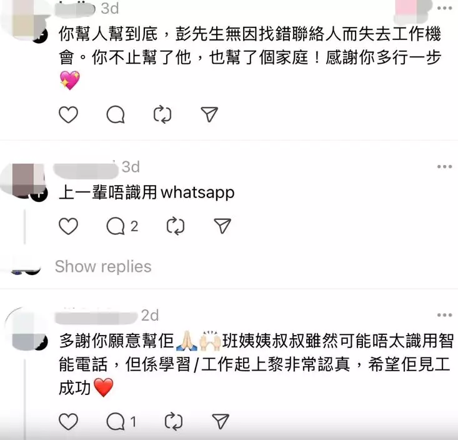Open more options for top comment
The image size is (458, 440).
pyautogui.click(x=444, y=8)
